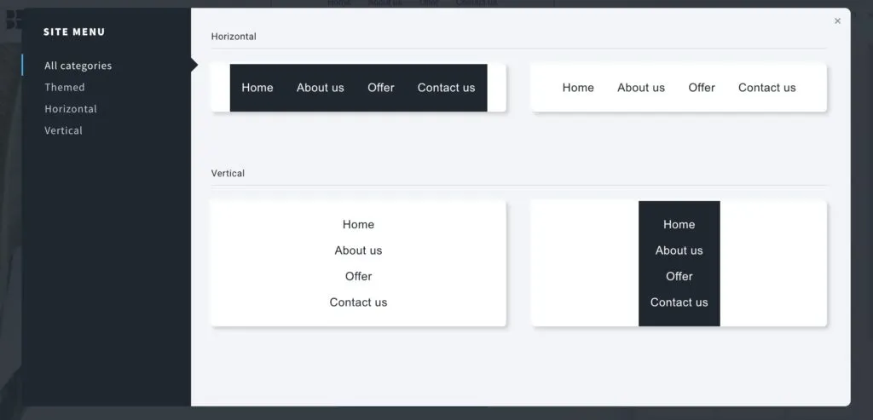Screen dimensions: 873x420
Task: Close the Site Menu dialog
Action: 837,21
